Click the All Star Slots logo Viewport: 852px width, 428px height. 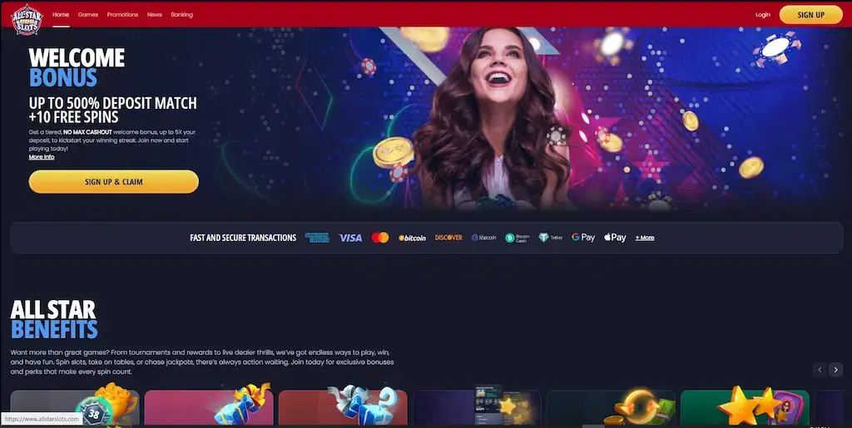27,19
